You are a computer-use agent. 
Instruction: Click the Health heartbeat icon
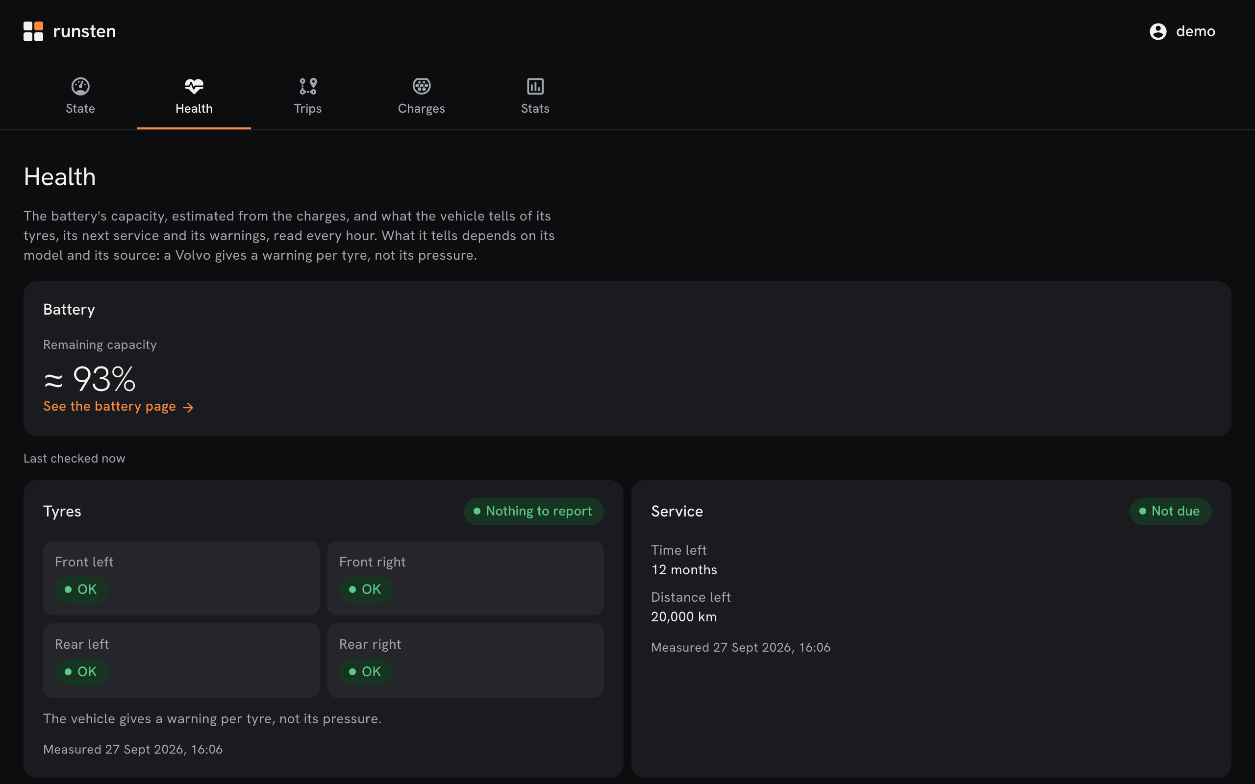194,86
